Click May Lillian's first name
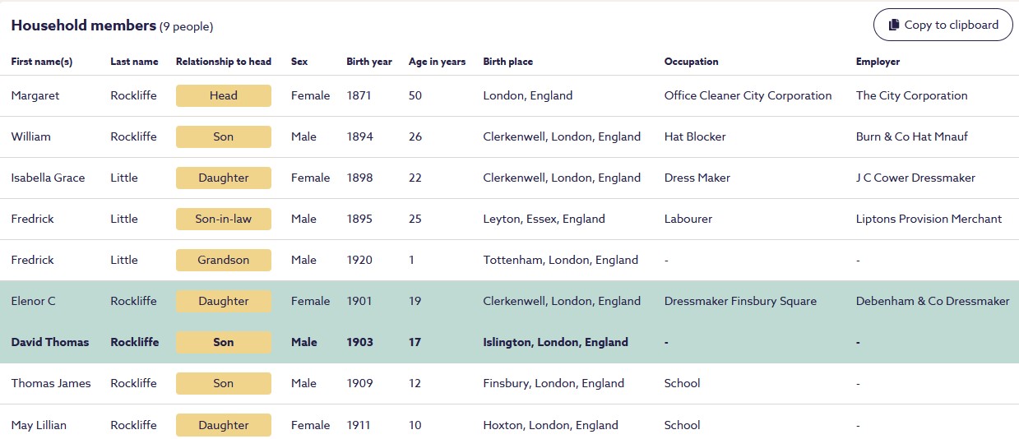The width and height of the screenshot is (1019, 439). (39, 425)
